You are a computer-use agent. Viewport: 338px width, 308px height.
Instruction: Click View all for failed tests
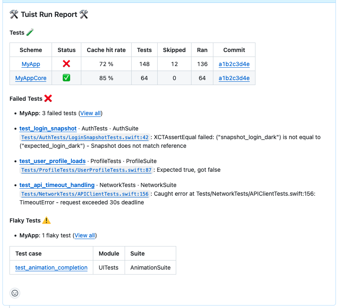point(90,113)
